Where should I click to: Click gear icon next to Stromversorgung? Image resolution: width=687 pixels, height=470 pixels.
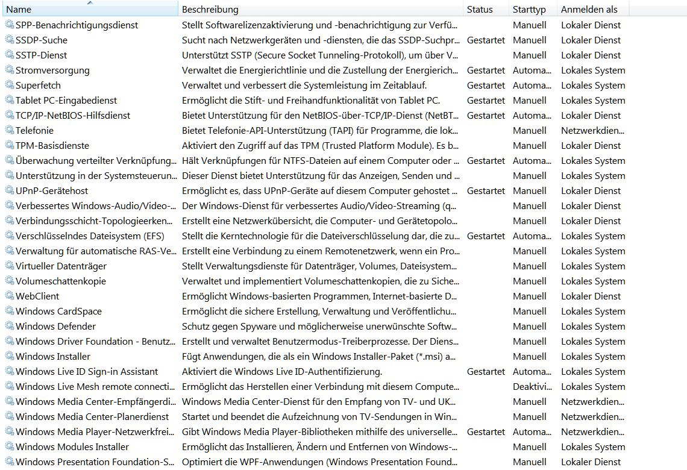9,70
